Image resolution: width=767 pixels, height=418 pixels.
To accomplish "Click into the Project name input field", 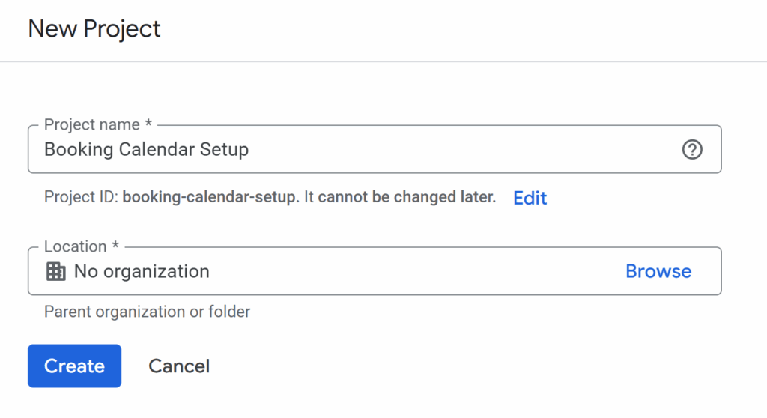I will [449, 150].
